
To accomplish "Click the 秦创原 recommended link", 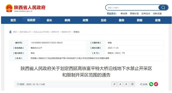I will [x=124, y=14].
